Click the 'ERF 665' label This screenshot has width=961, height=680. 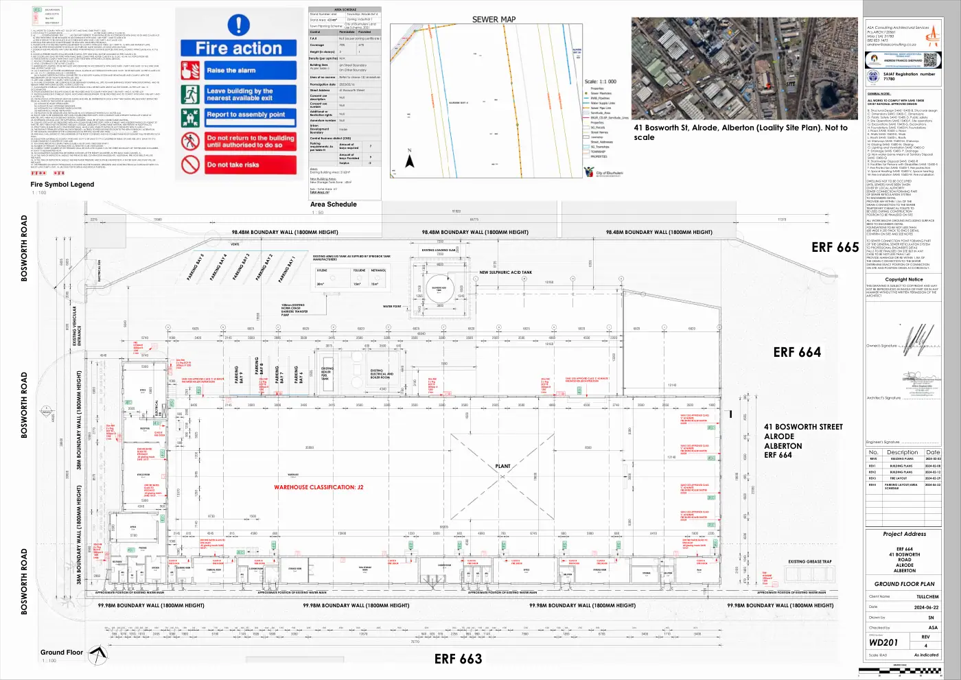(x=835, y=248)
